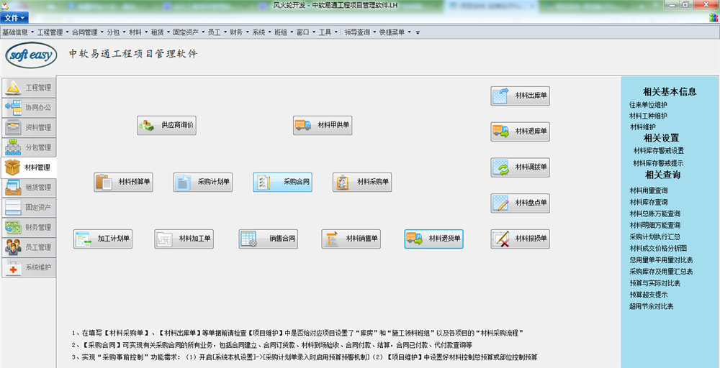Open 预算超支提示 link

pos(649,295)
